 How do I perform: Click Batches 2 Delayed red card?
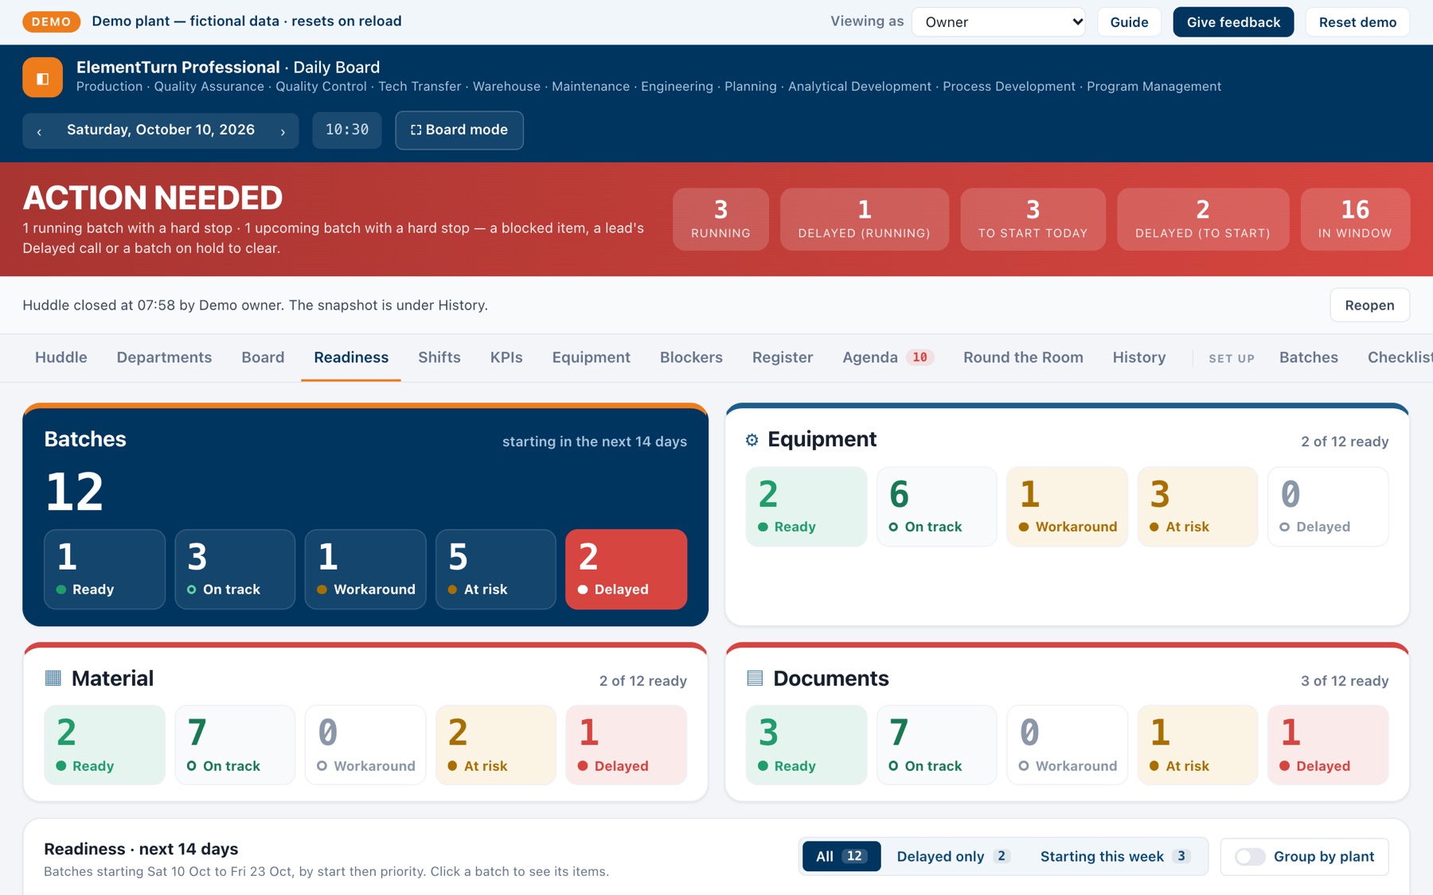pos(627,570)
